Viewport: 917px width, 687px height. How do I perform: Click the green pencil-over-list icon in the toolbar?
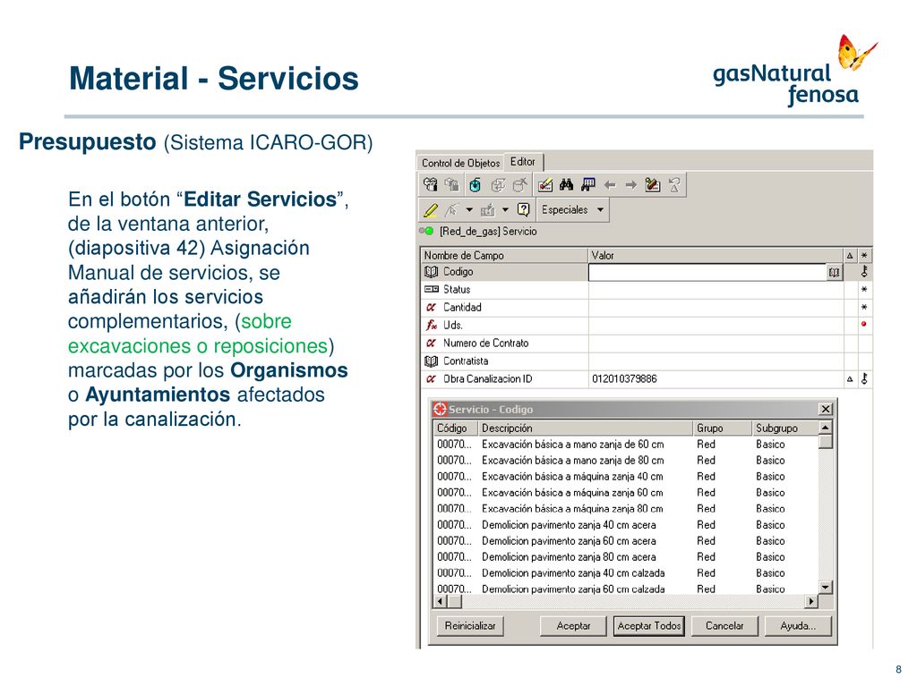click(652, 185)
